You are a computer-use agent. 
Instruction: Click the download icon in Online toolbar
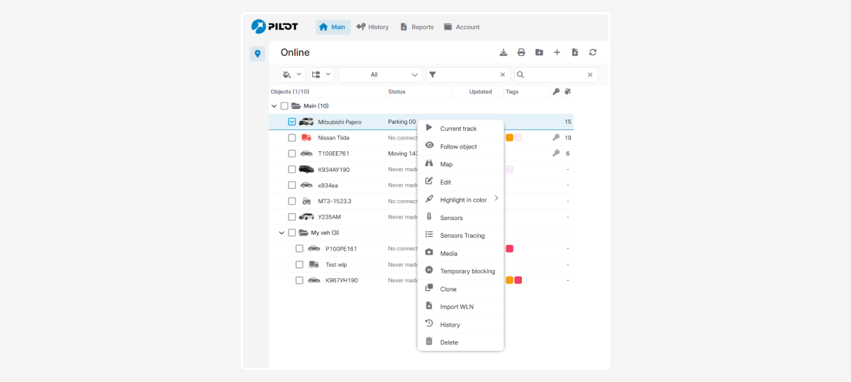pyautogui.click(x=504, y=52)
